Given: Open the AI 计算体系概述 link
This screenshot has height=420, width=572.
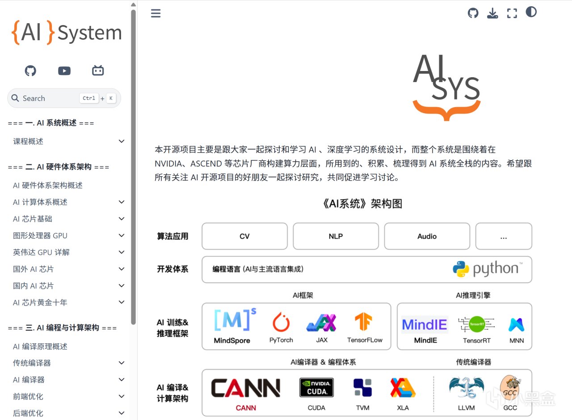Looking at the screenshot, I should tap(40, 202).
